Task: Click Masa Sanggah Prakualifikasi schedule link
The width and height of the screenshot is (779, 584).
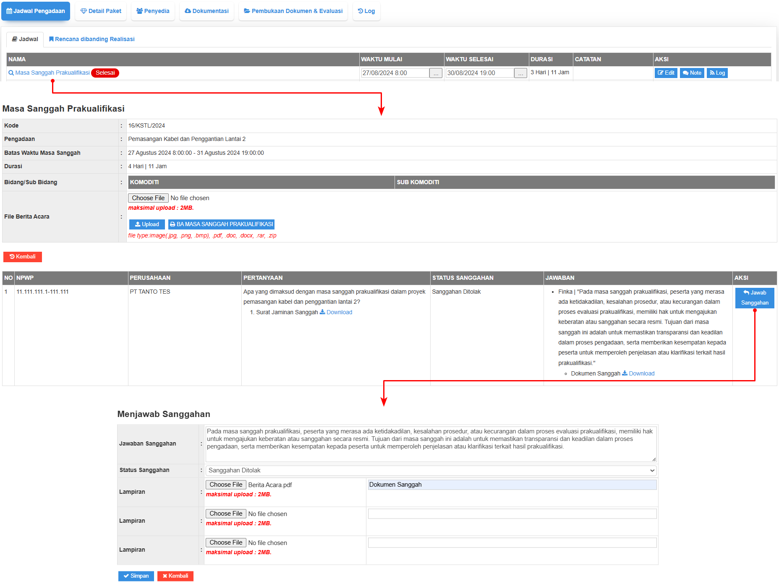Action: [x=52, y=73]
